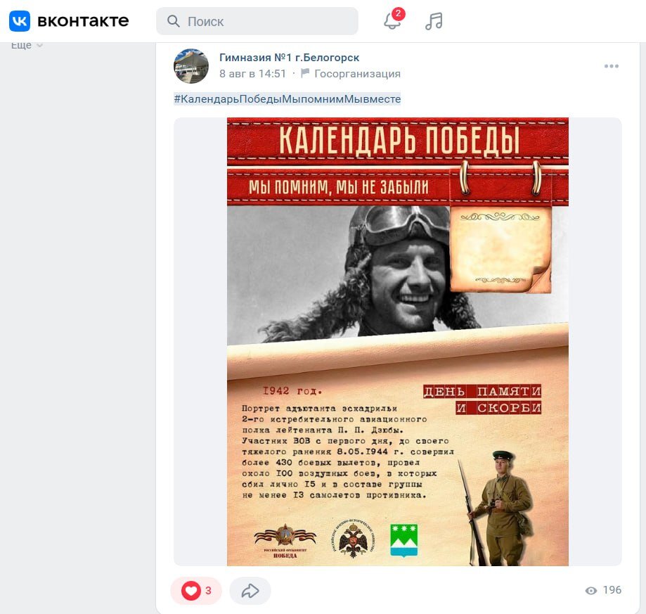
Task: Open the post's three-dot options menu
Action: pyautogui.click(x=611, y=66)
